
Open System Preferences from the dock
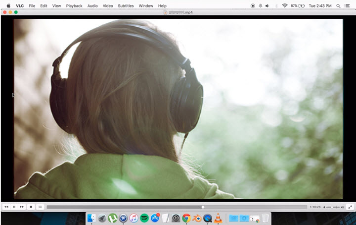point(176,218)
